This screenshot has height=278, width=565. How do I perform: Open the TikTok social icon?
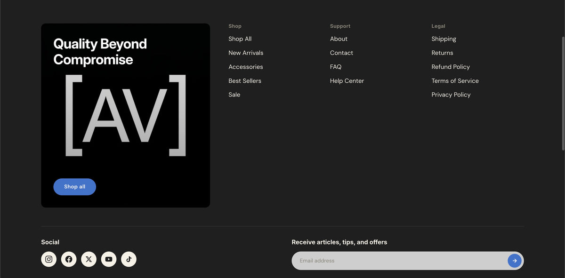point(129,259)
